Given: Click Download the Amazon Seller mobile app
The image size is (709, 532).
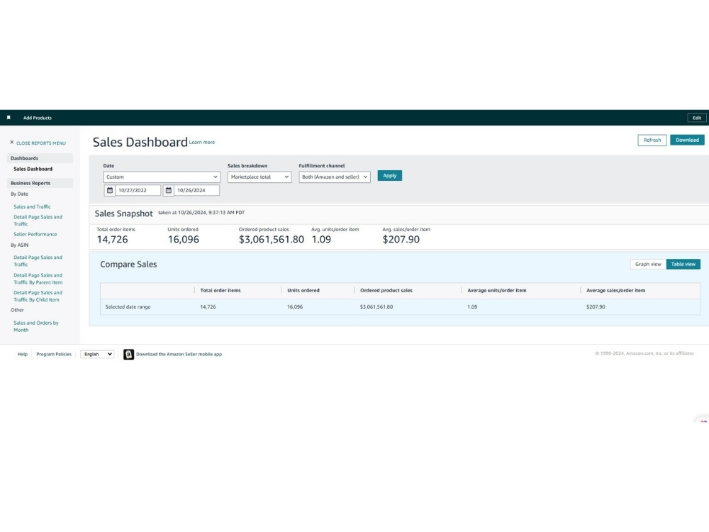Looking at the screenshot, I should coord(179,354).
